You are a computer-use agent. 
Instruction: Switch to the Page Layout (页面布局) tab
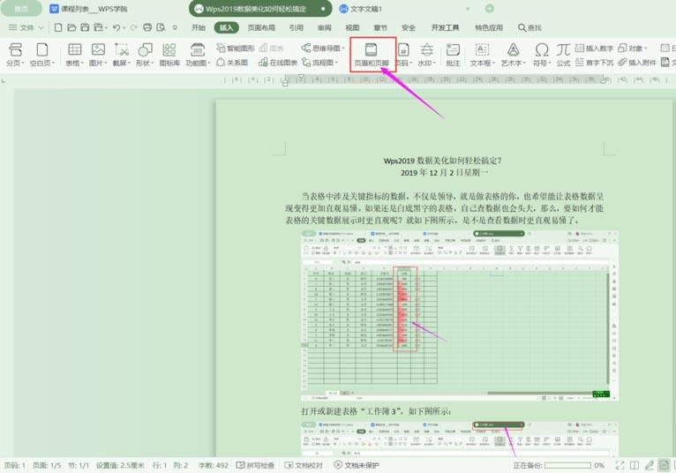[x=261, y=27]
